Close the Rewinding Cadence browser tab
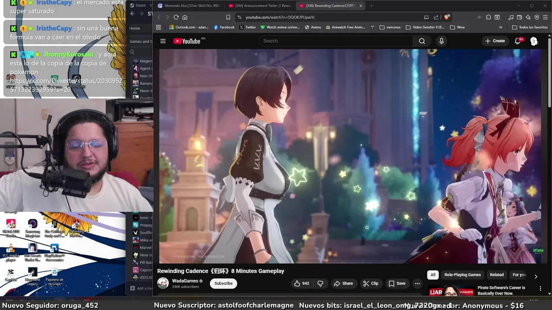The image size is (552, 310). point(361,6)
